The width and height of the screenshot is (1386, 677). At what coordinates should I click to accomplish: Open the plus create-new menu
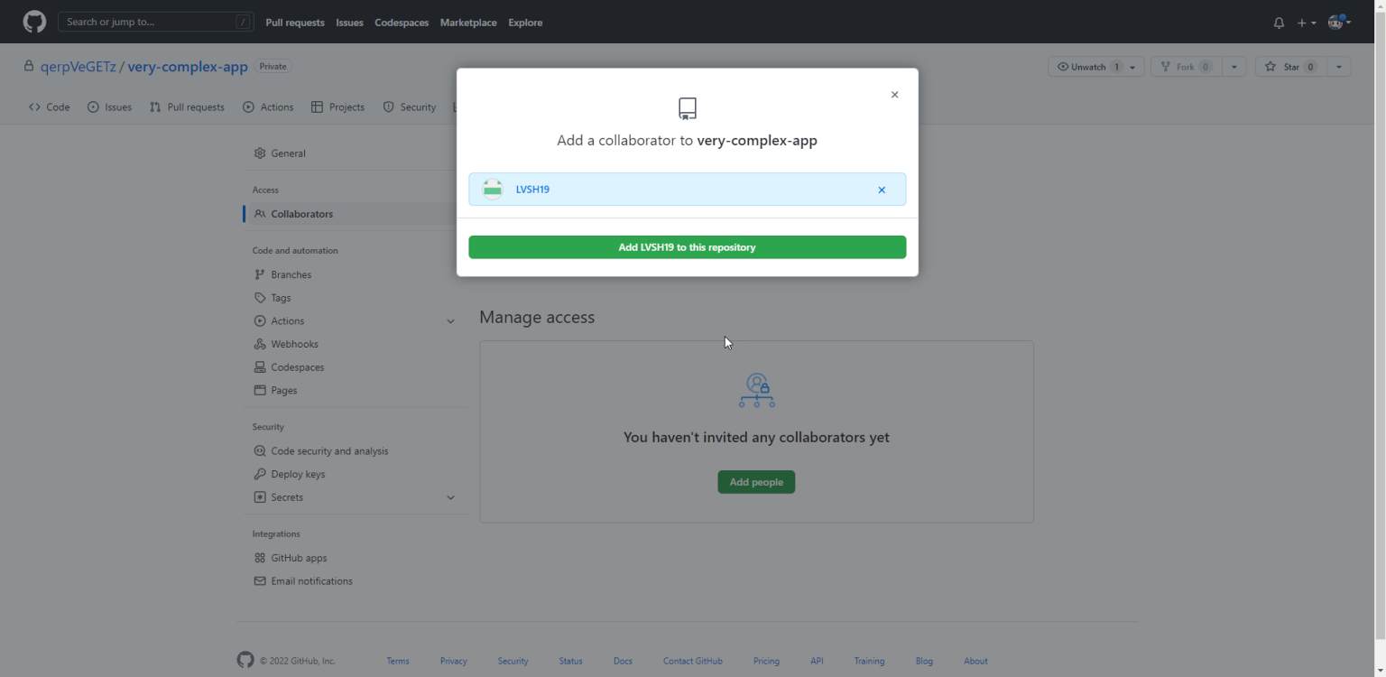1307,23
